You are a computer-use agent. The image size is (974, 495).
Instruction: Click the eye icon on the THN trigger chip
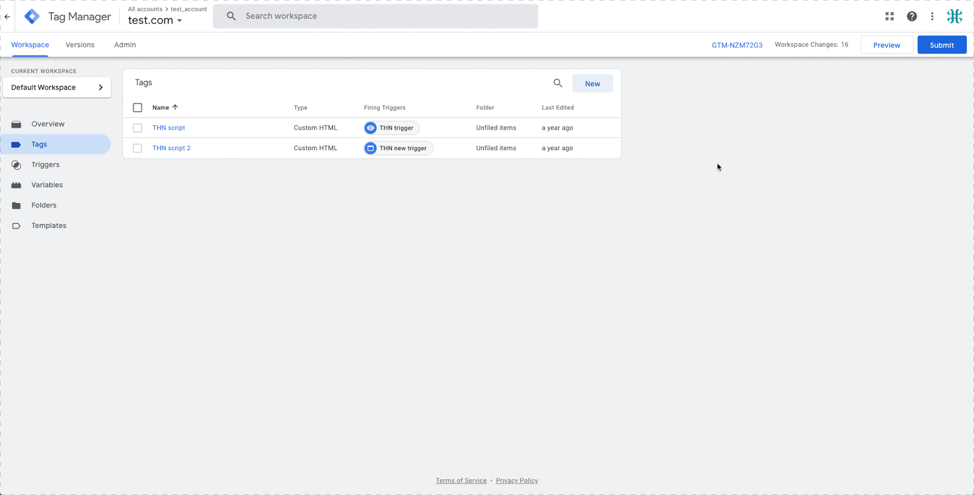click(371, 128)
